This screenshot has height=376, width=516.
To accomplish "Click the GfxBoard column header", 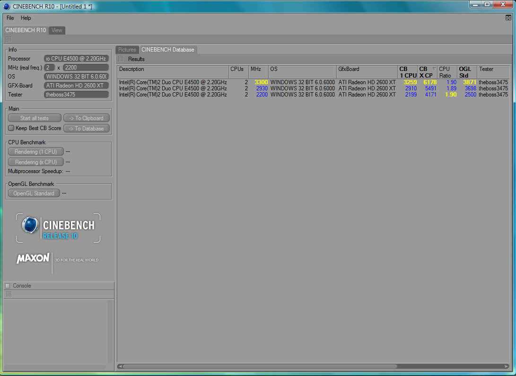I will click(x=367, y=72).
